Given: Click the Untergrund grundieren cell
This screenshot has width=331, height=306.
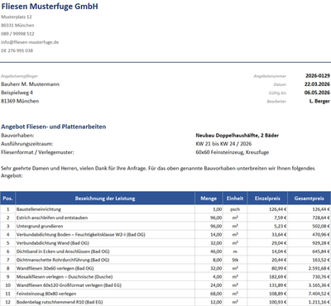Looking at the screenshot, I should 105,226.
